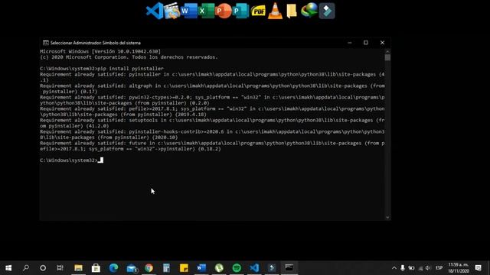Open Internet Download Manager from the dock
This screenshot has height=275, width=490.
(x=309, y=11)
